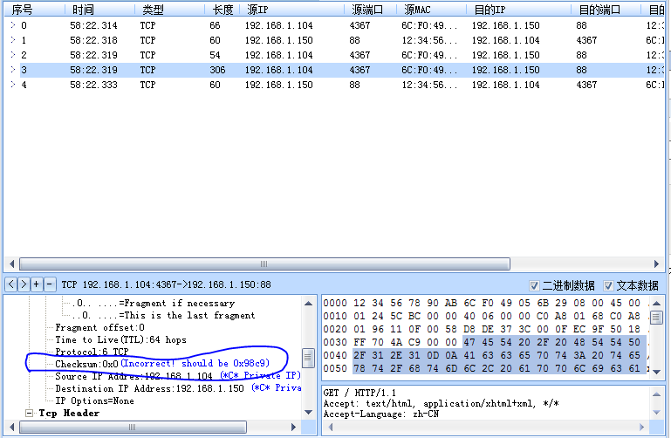Sort by the 序号 column header
This screenshot has height=438, width=671.
click(35, 10)
